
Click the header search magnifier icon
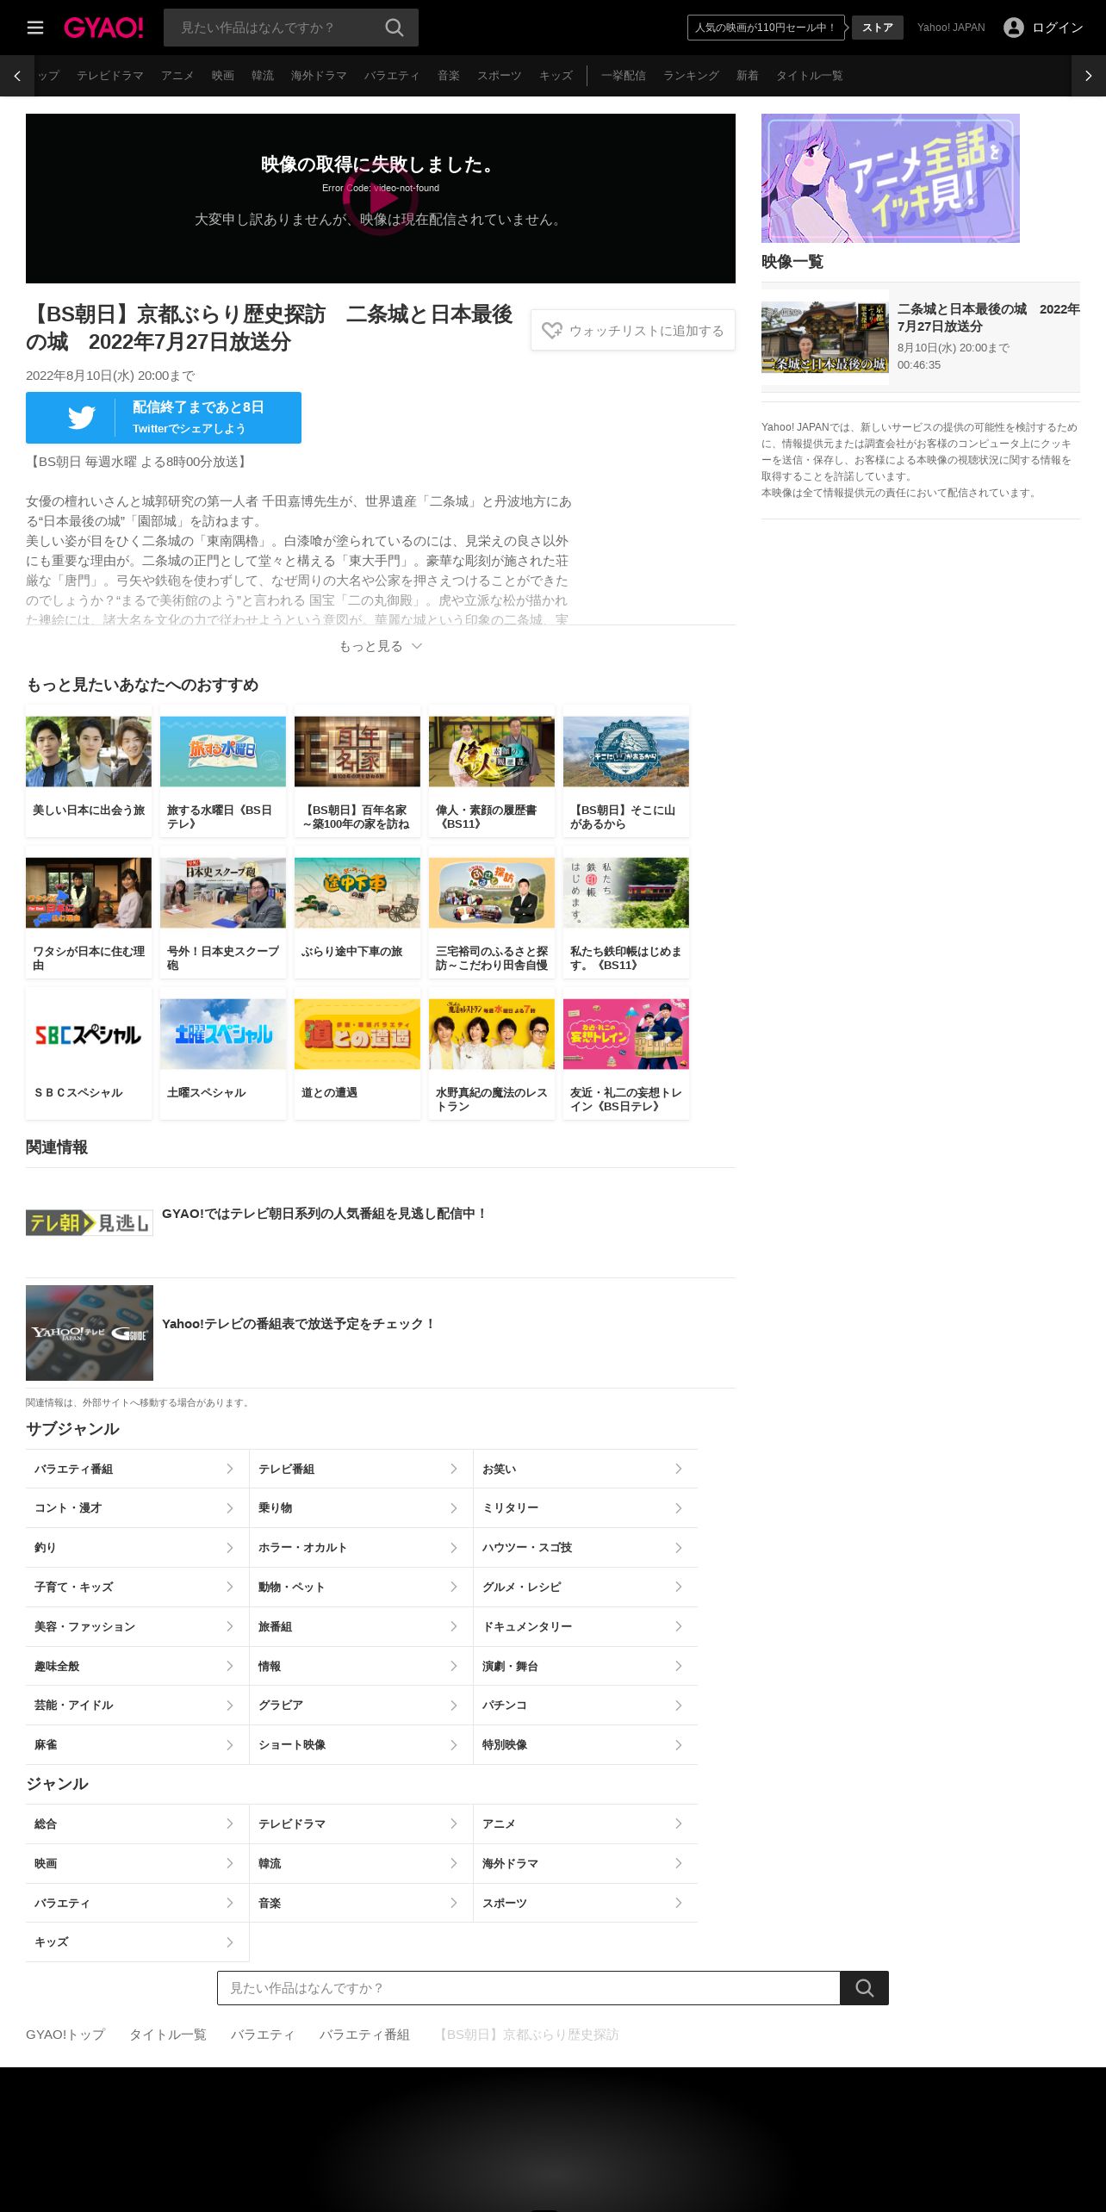click(x=394, y=28)
